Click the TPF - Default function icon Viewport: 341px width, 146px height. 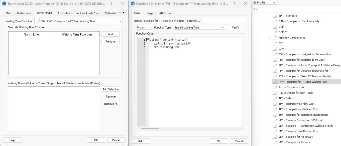pos(275,98)
